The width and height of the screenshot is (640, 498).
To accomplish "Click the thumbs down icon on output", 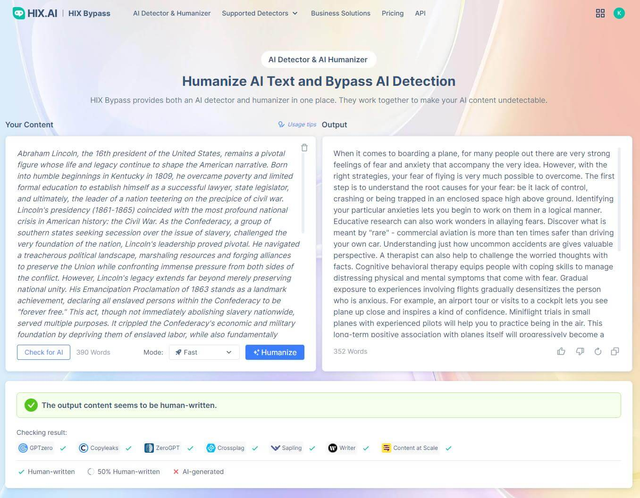I will pyautogui.click(x=580, y=351).
